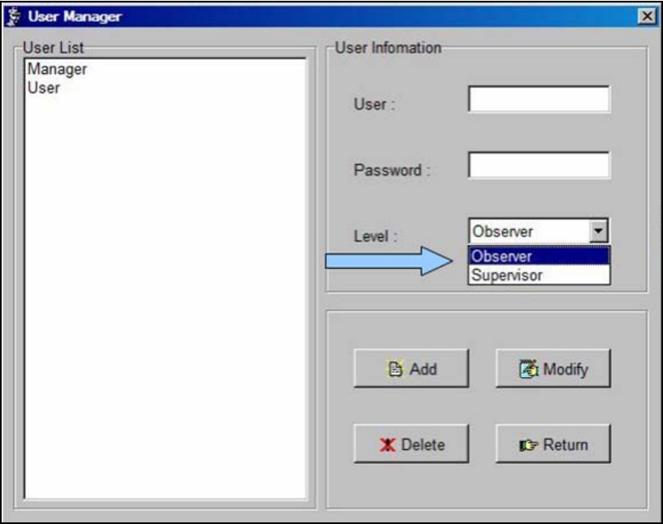Choose Observer from the Level list
The width and height of the screenshot is (663, 524).
pos(539,256)
